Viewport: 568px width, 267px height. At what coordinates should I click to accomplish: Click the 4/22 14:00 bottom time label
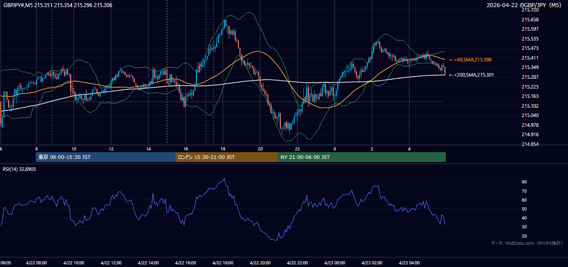[148, 263]
